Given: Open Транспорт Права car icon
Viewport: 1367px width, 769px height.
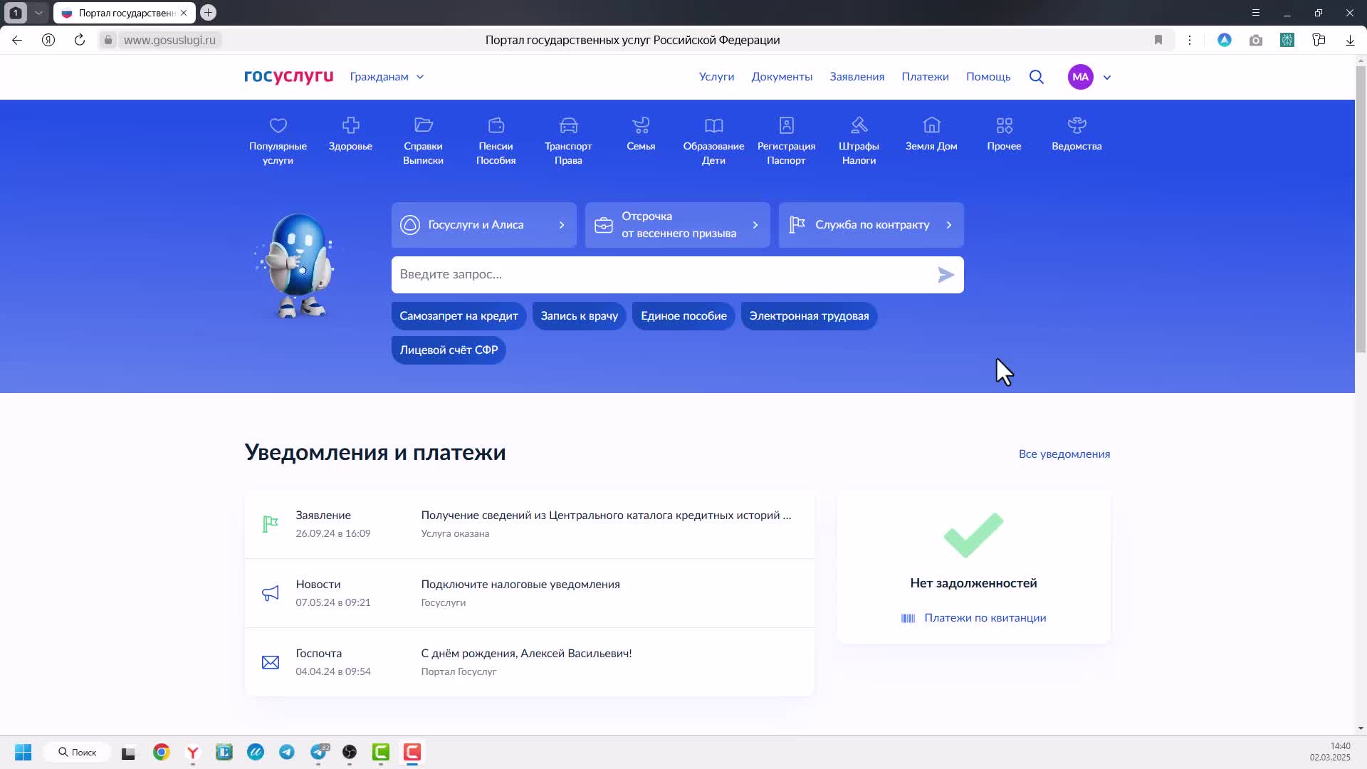Looking at the screenshot, I should 568,126.
